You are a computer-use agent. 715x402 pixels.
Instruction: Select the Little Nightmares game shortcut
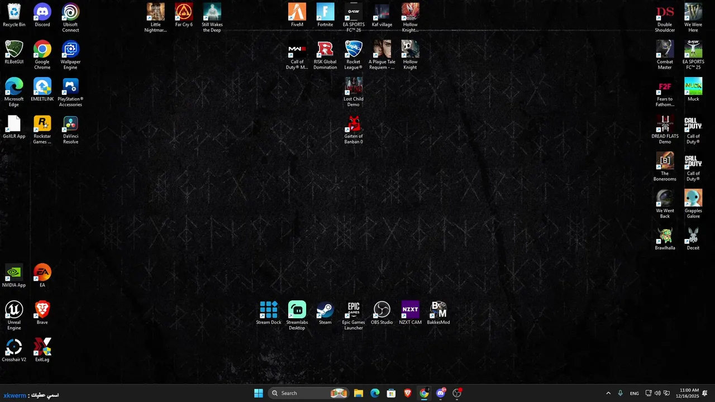pos(156,18)
